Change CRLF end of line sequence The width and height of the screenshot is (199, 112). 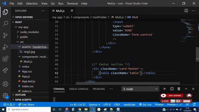pos(117,105)
